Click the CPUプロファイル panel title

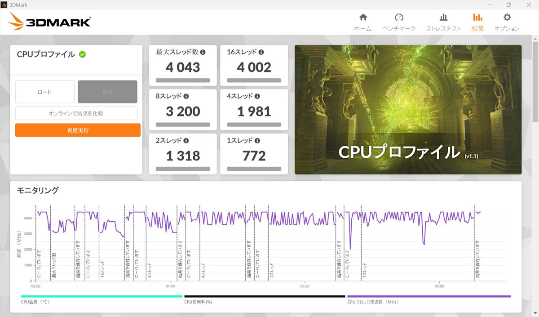[46, 54]
